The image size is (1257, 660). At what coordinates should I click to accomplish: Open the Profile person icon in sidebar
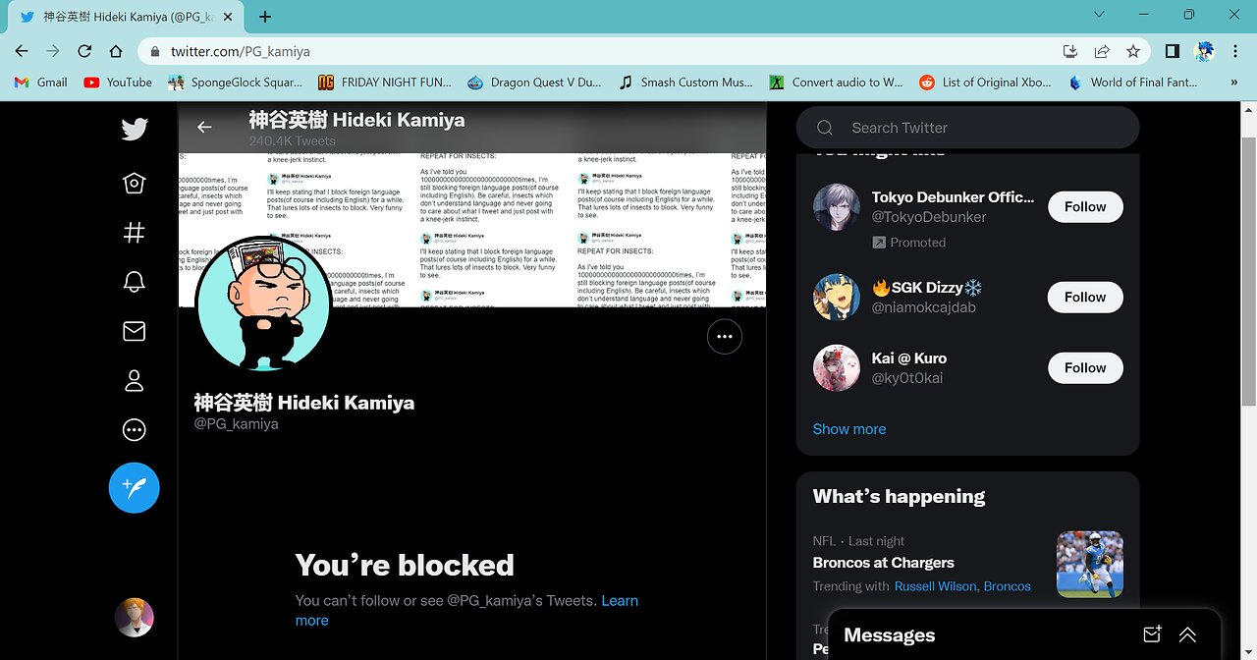tap(135, 381)
